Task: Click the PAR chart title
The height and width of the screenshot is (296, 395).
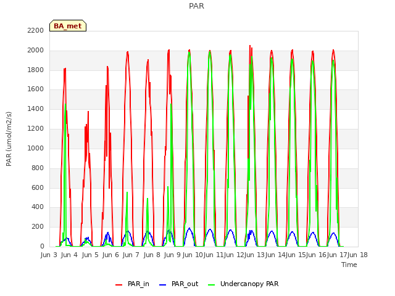Action: tap(196, 6)
